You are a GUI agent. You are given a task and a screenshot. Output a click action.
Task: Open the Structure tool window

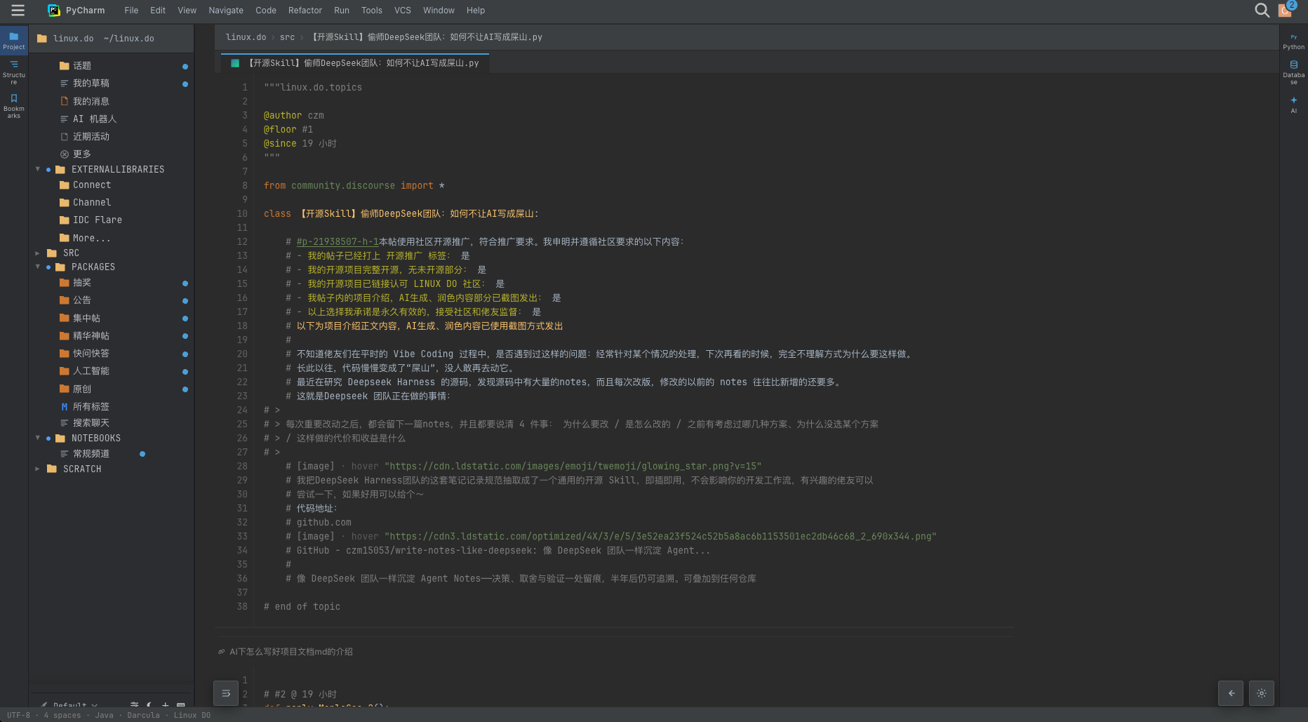[14, 72]
